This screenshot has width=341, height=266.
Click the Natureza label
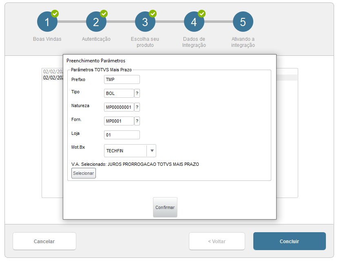(80, 106)
